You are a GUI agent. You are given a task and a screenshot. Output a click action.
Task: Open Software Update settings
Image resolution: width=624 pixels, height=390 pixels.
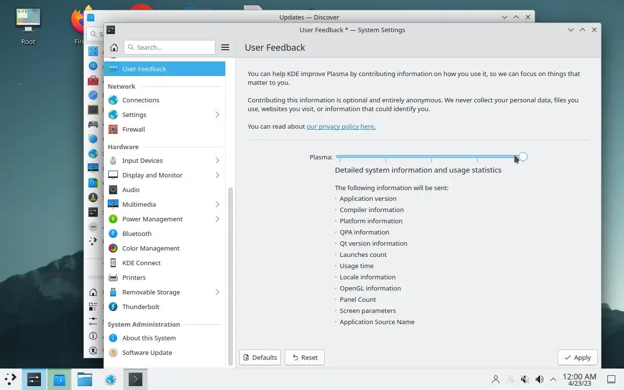(164, 352)
